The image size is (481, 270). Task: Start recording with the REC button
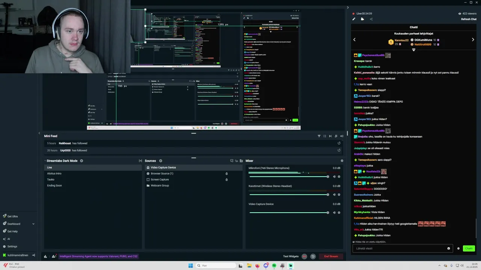(304, 256)
